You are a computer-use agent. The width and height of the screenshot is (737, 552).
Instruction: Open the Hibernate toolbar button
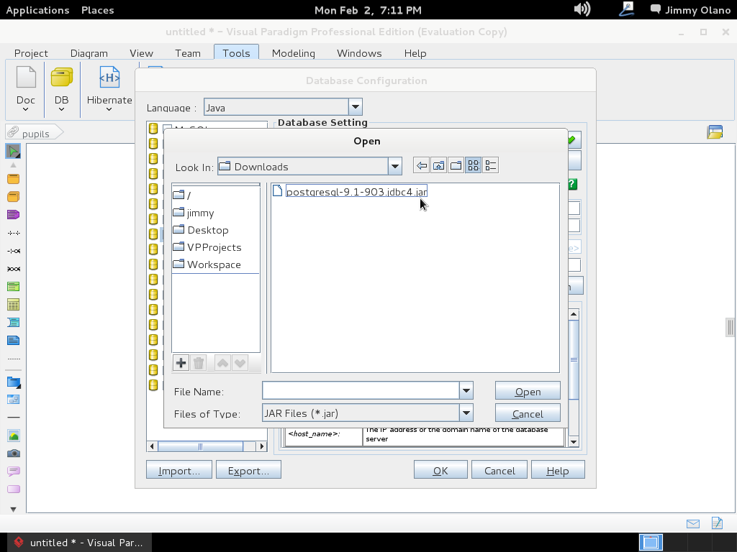pyautogui.click(x=109, y=88)
